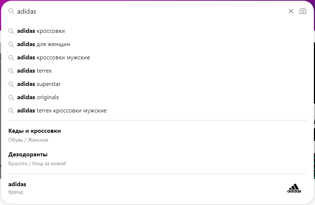
Task: Choose the 'adidas для женщин' suggestion
Action: (43, 44)
